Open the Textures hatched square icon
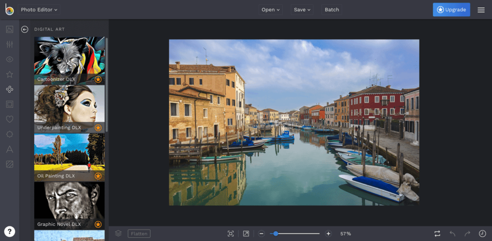This screenshot has width=492, height=241. tap(10, 164)
